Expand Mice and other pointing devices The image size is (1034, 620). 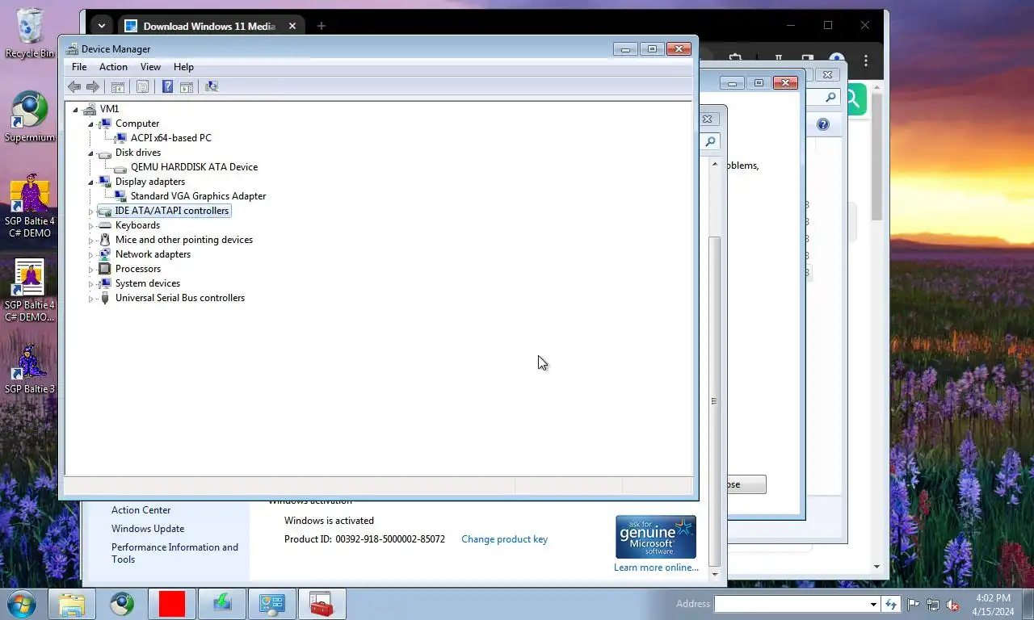pyautogui.click(x=90, y=240)
